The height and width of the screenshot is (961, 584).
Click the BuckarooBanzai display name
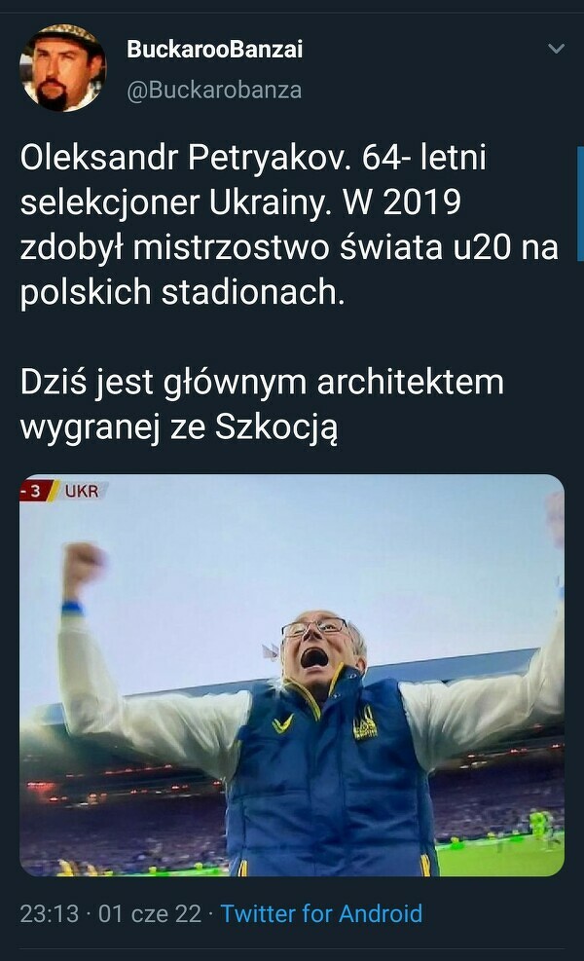214,49
